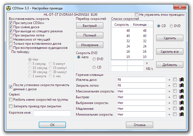Click the Windows-key icon for Закрыть лоток hotkey

click(181, 85)
